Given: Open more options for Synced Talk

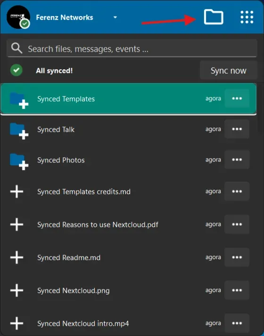Looking at the screenshot, I should (x=237, y=129).
